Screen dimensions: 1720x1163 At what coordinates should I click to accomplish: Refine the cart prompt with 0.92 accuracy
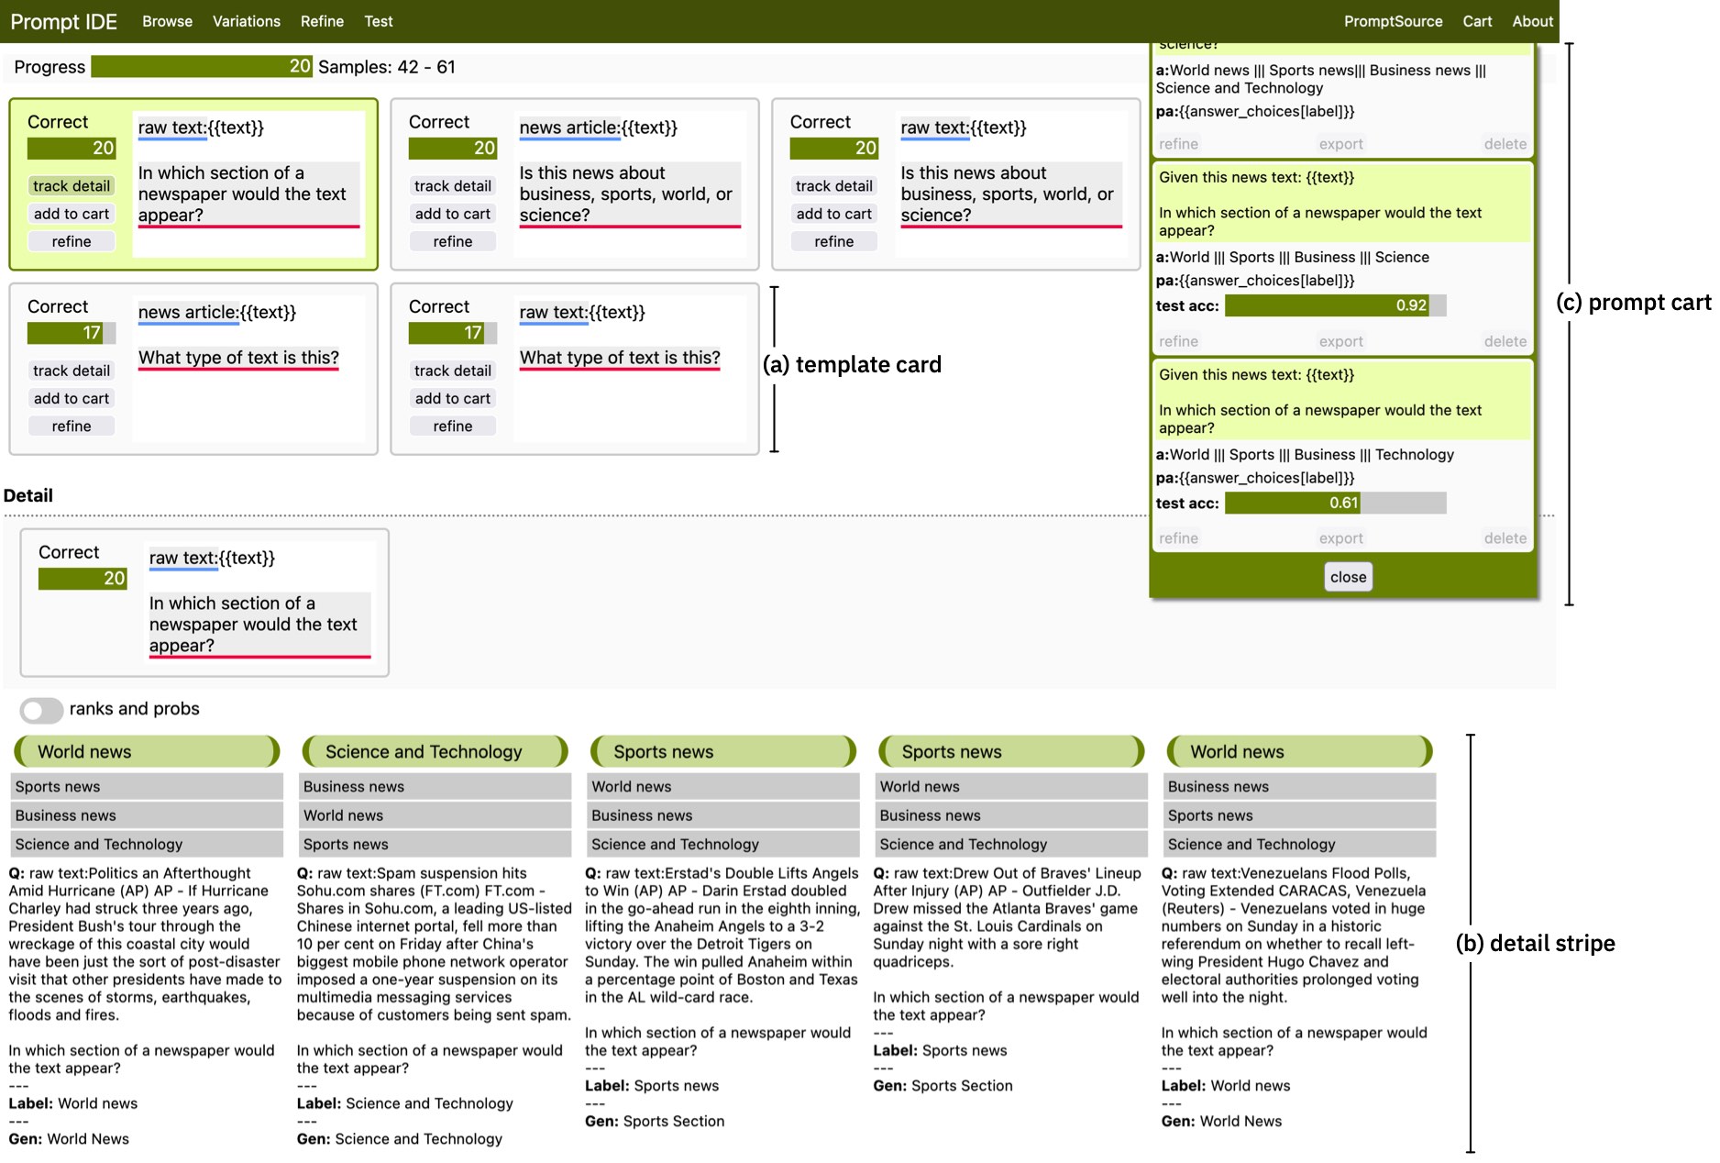(1178, 341)
